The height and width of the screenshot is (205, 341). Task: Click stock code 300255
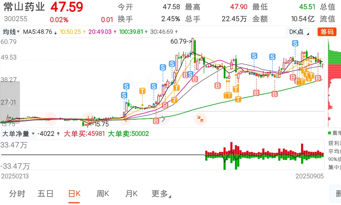(16, 19)
